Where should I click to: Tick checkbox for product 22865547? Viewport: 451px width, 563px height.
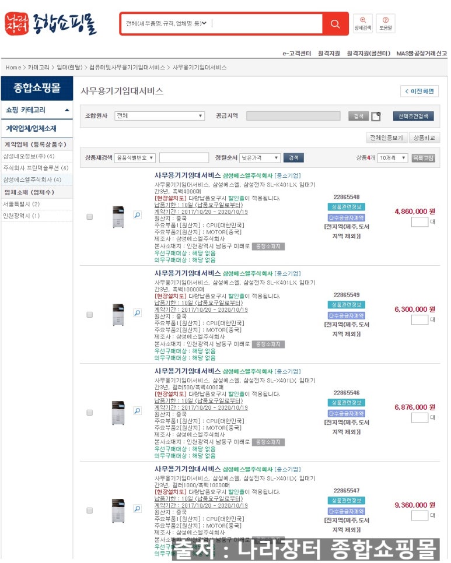(89, 511)
